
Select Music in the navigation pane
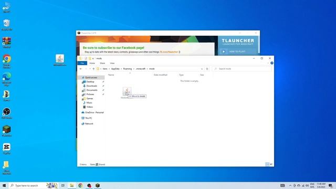(89, 103)
